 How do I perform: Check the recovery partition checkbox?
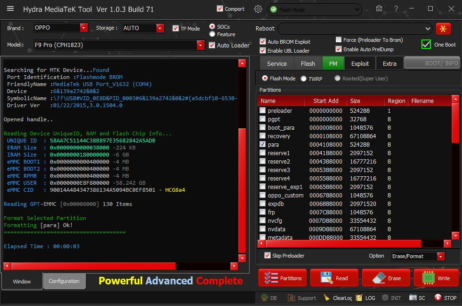point(262,136)
